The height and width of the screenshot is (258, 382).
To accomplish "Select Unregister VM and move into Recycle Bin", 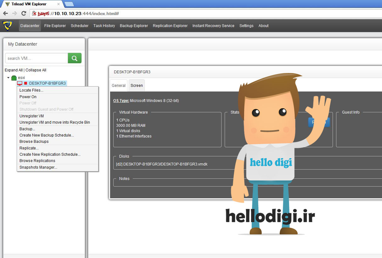I will 58,122.
